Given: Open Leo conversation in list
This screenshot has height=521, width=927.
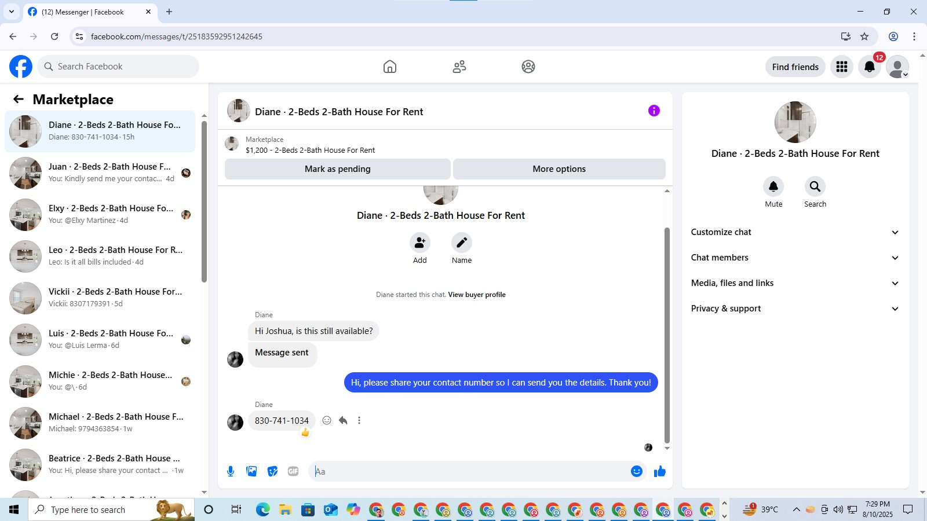Looking at the screenshot, I should [100, 256].
